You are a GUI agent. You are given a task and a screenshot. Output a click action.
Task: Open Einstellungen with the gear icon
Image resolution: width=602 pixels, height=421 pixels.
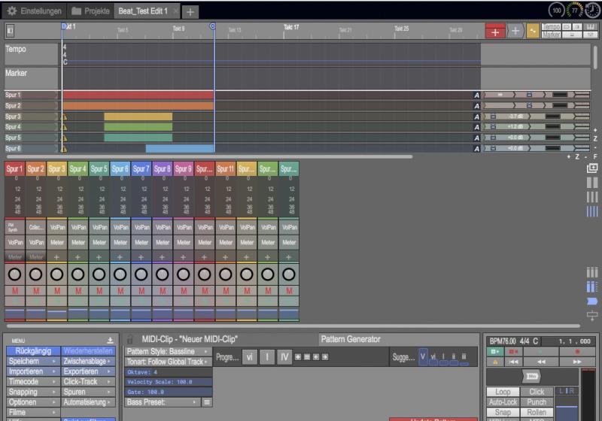(x=34, y=11)
